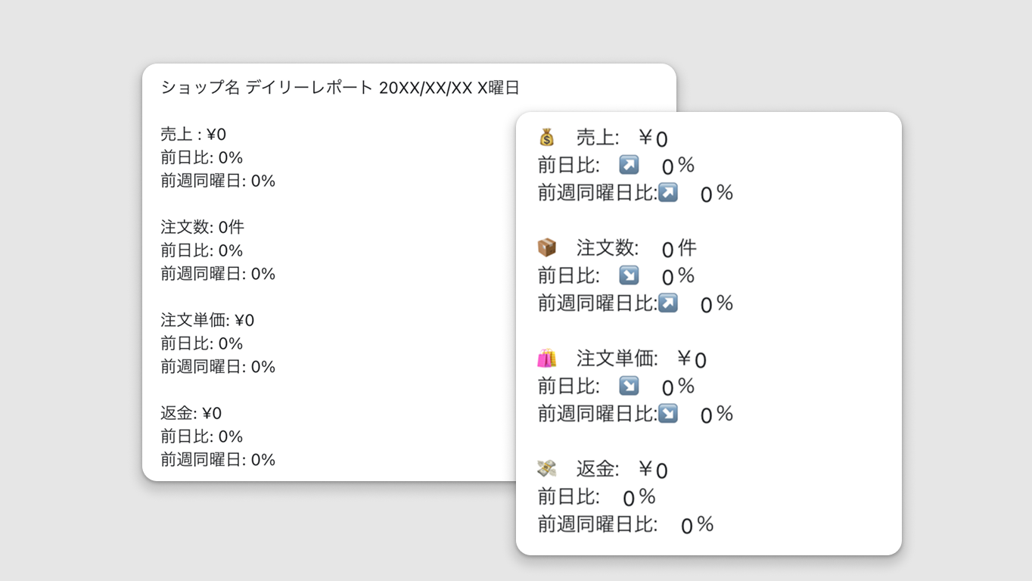Viewport: 1032px width, 581px height.
Task: Click the down-right arrow on 注文単価 前週同曜日比 line
Action: coord(667,413)
